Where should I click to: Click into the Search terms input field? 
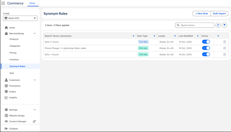click(195, 25)
